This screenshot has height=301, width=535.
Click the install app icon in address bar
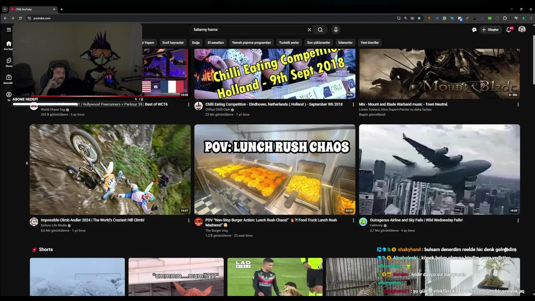399,18
